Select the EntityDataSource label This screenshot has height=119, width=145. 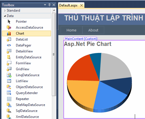click(x=29, y=57)
